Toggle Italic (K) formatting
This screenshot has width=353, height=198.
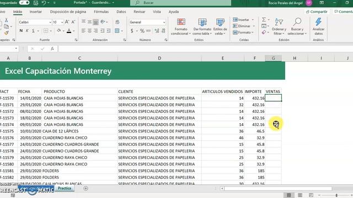[27, 31]
